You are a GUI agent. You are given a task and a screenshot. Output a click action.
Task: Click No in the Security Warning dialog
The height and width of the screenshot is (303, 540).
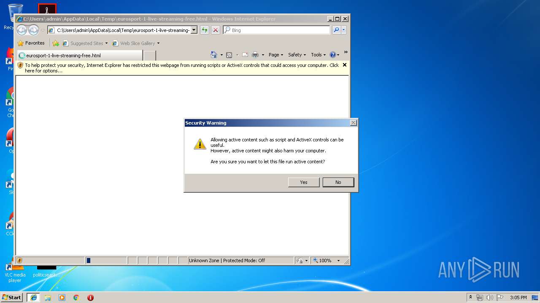338,182
